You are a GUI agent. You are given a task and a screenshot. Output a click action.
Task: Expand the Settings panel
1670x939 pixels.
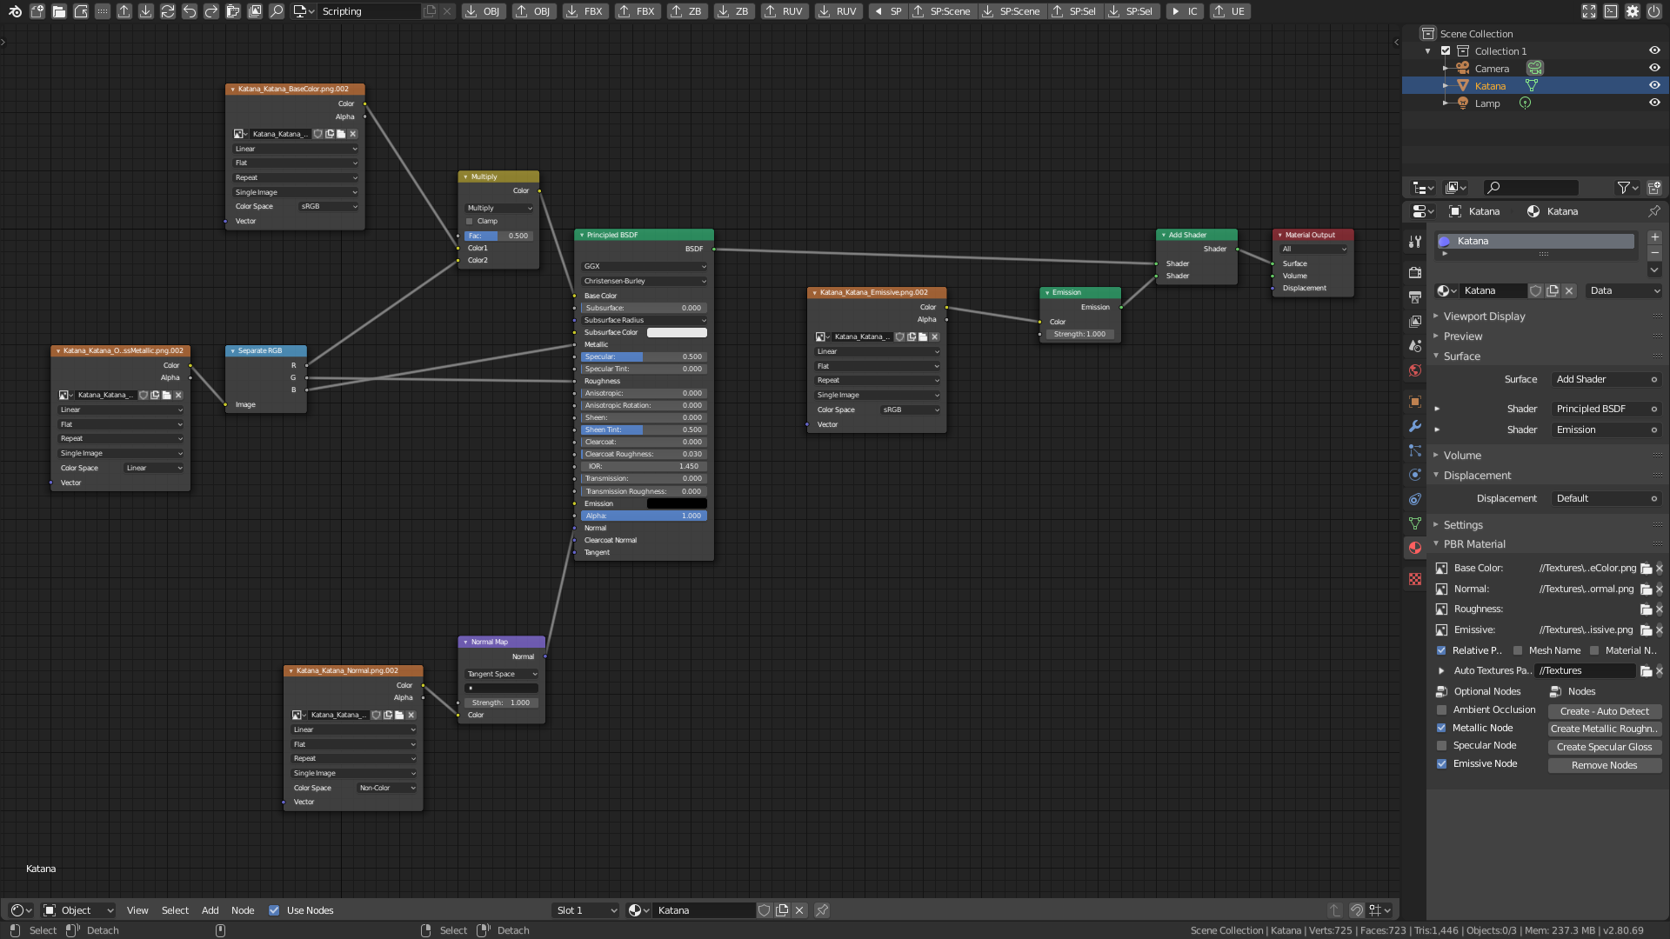1462,525
